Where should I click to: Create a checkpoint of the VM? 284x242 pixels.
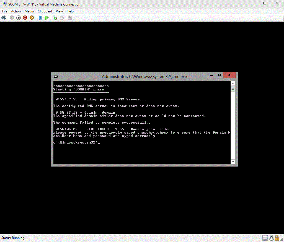[55, 17]
